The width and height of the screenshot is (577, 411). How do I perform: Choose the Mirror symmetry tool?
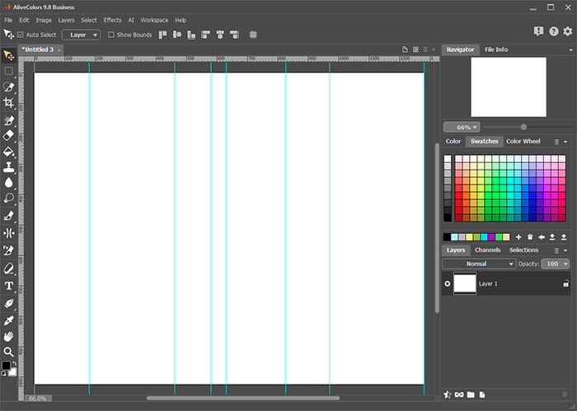tap(8, 233)
